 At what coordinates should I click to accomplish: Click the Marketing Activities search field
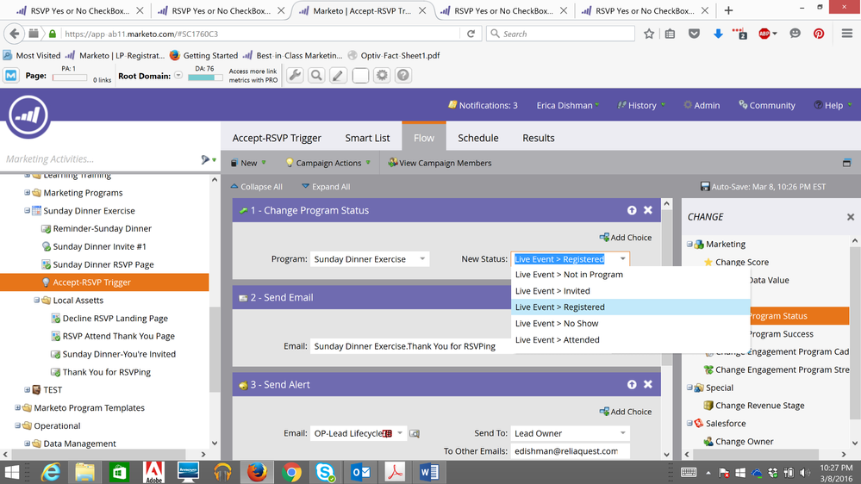click(100, 159)
